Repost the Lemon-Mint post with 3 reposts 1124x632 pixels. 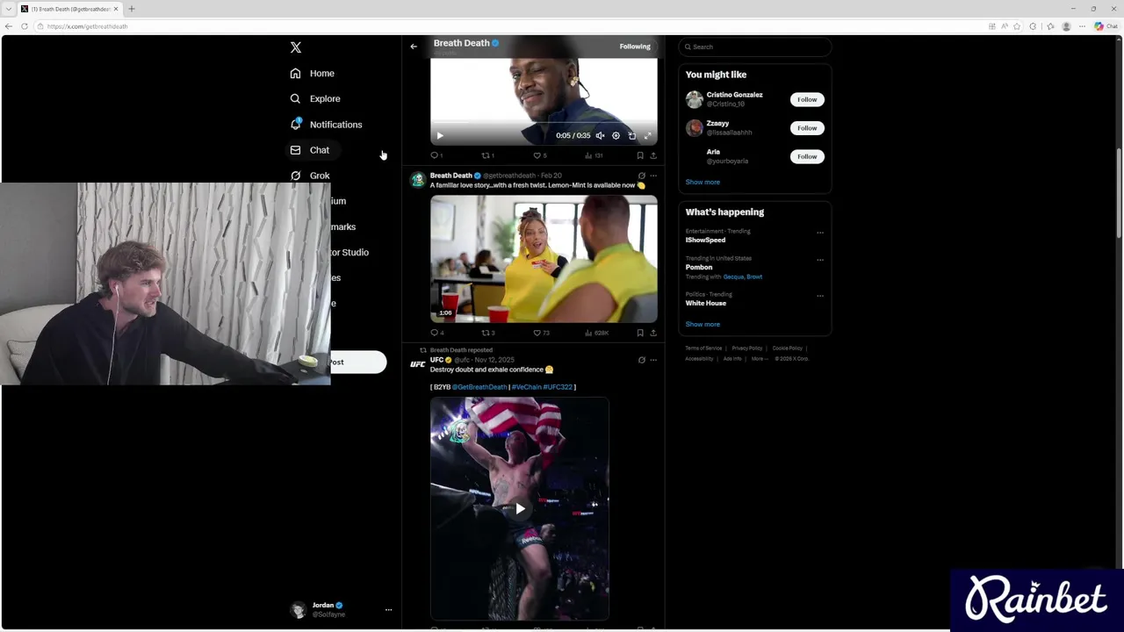tap(488, 333)
